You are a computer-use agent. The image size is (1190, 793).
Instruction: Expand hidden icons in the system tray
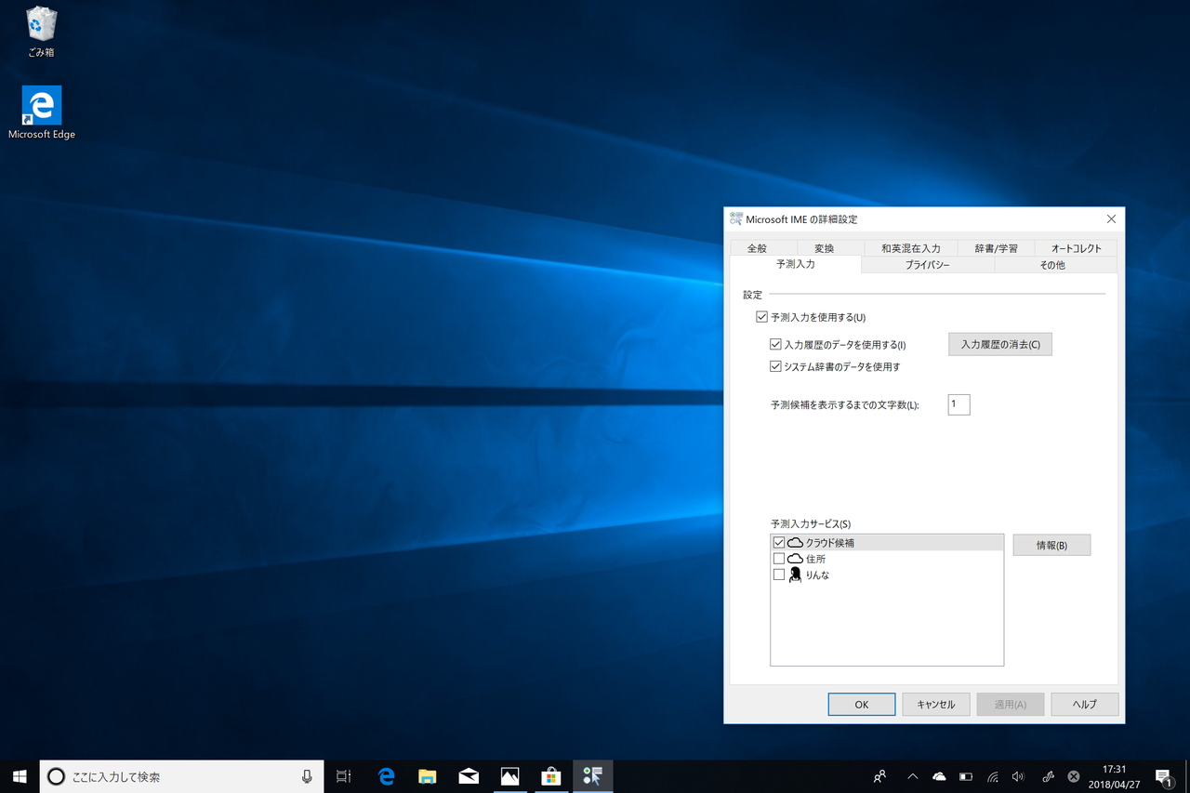coord(912,776)
